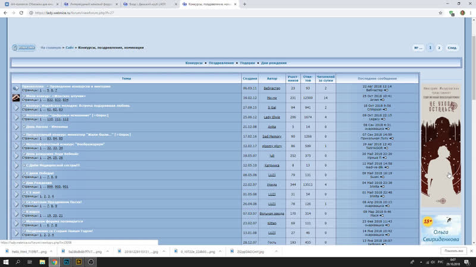Follow the Сайт breadcrumb link
The height and width of the screenshot is (267, 476).
point(70,47)
